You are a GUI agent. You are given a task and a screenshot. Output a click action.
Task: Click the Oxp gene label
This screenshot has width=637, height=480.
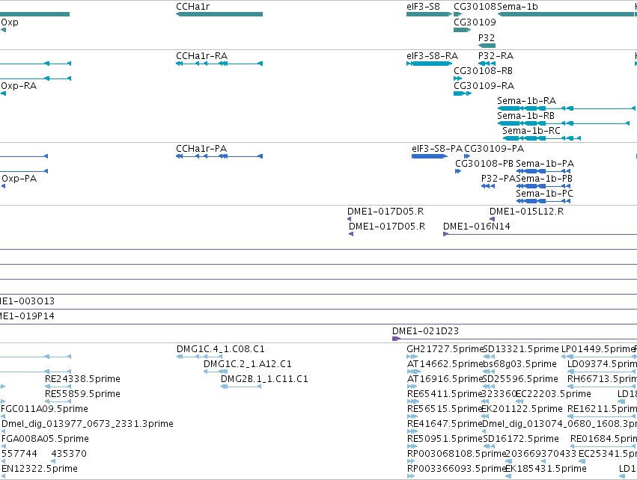(9, 22)
